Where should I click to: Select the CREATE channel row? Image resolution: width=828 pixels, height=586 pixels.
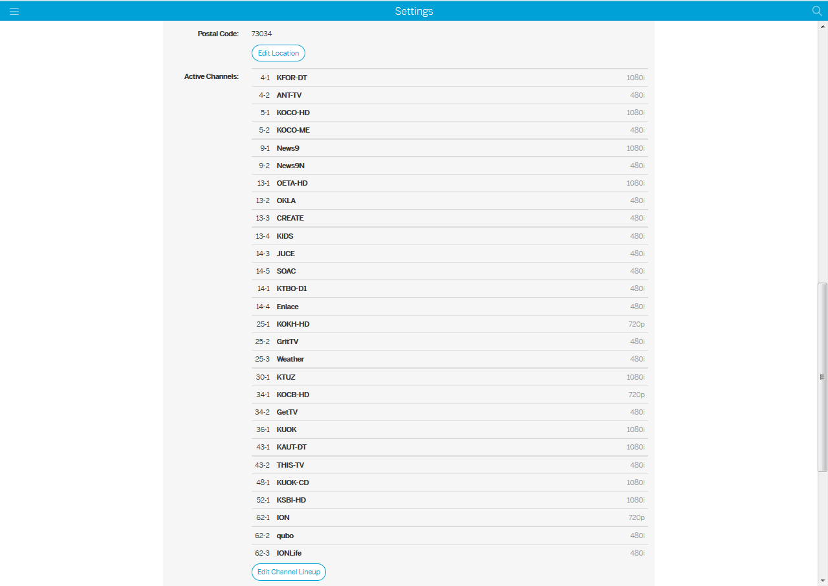pos(450,218)
